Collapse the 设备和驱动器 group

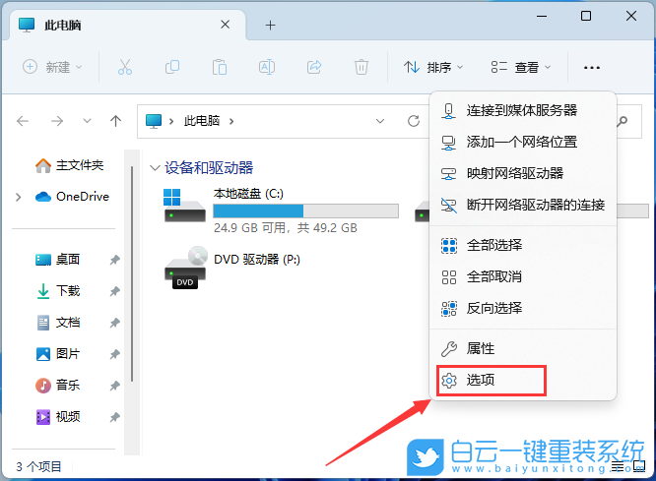[x=155, y=168]
